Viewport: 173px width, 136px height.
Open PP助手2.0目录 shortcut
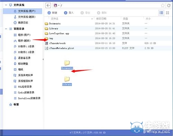coord(24,52)
